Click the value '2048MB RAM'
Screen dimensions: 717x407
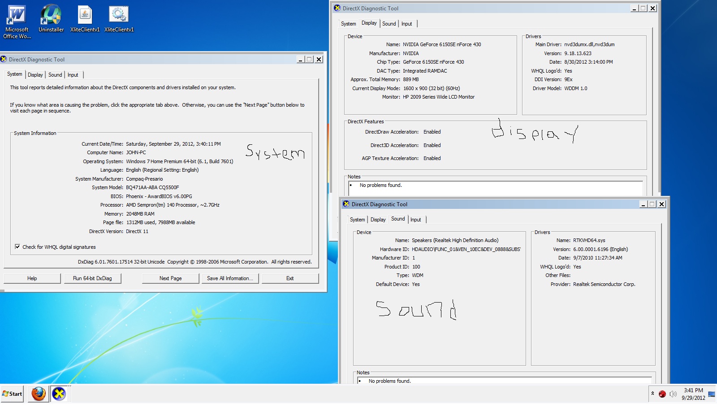[140, 214]
